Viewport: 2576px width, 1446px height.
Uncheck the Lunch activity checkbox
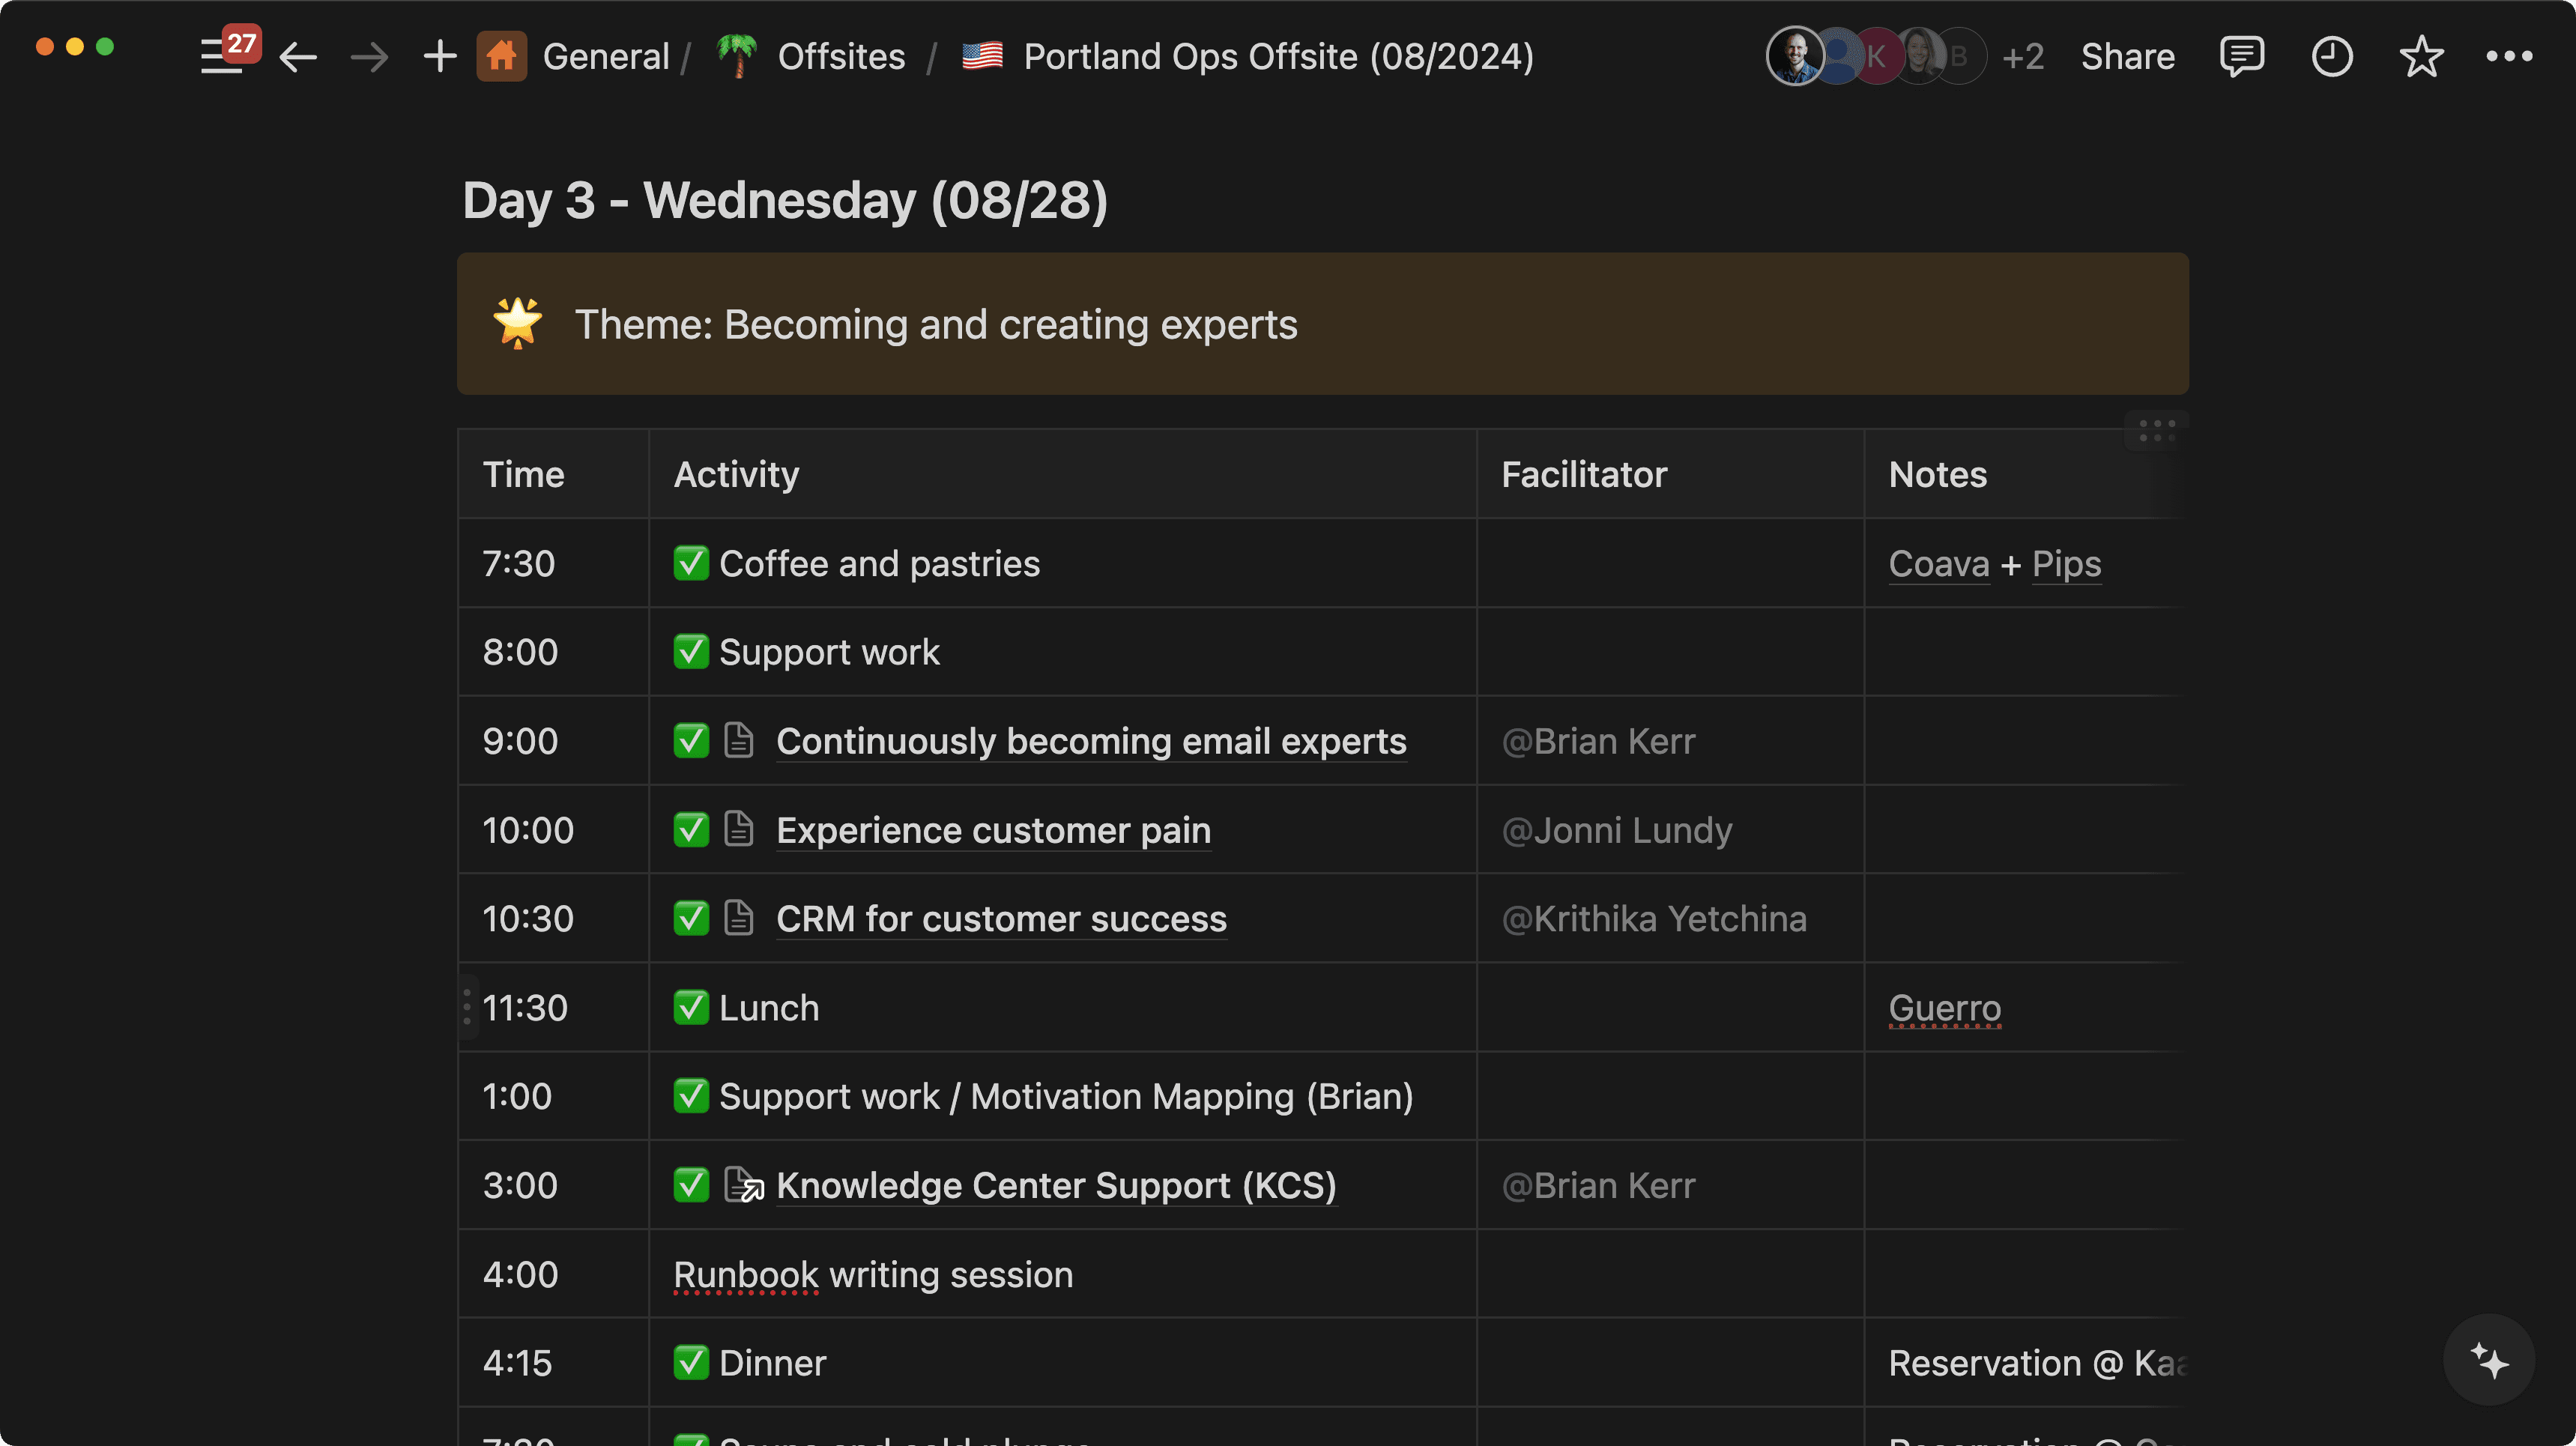click(x=692, y=1007)
